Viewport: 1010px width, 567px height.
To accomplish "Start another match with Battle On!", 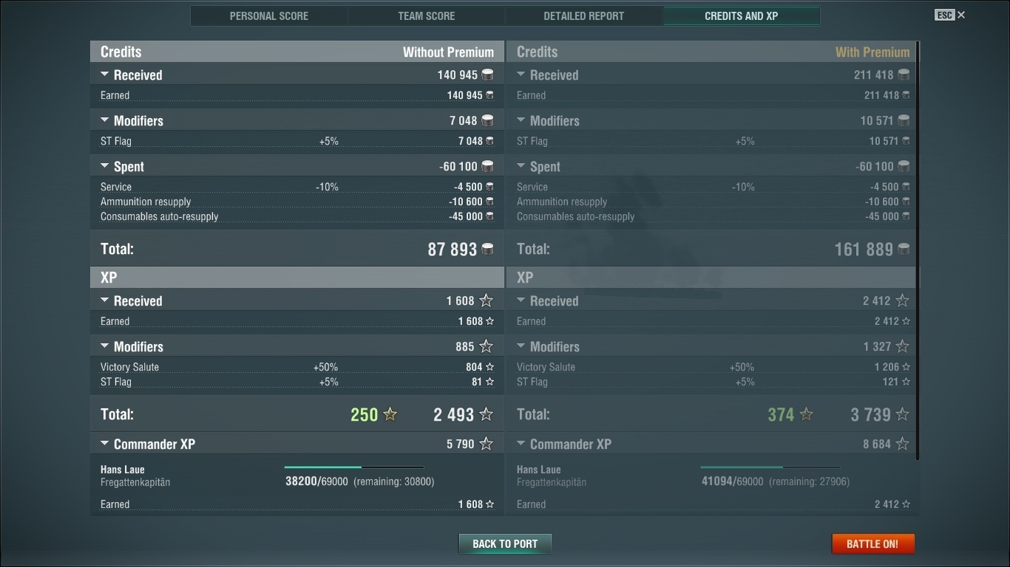I will 872,544.
